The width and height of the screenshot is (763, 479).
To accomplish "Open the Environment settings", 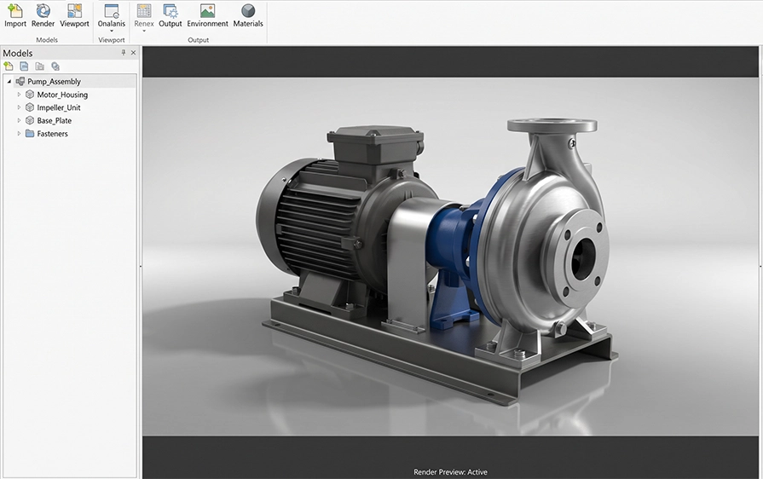I will [207, 16].
